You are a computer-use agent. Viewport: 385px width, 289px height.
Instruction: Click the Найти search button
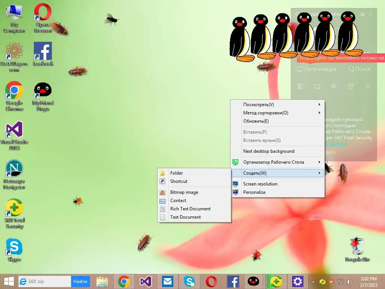[x=80, y=281]
